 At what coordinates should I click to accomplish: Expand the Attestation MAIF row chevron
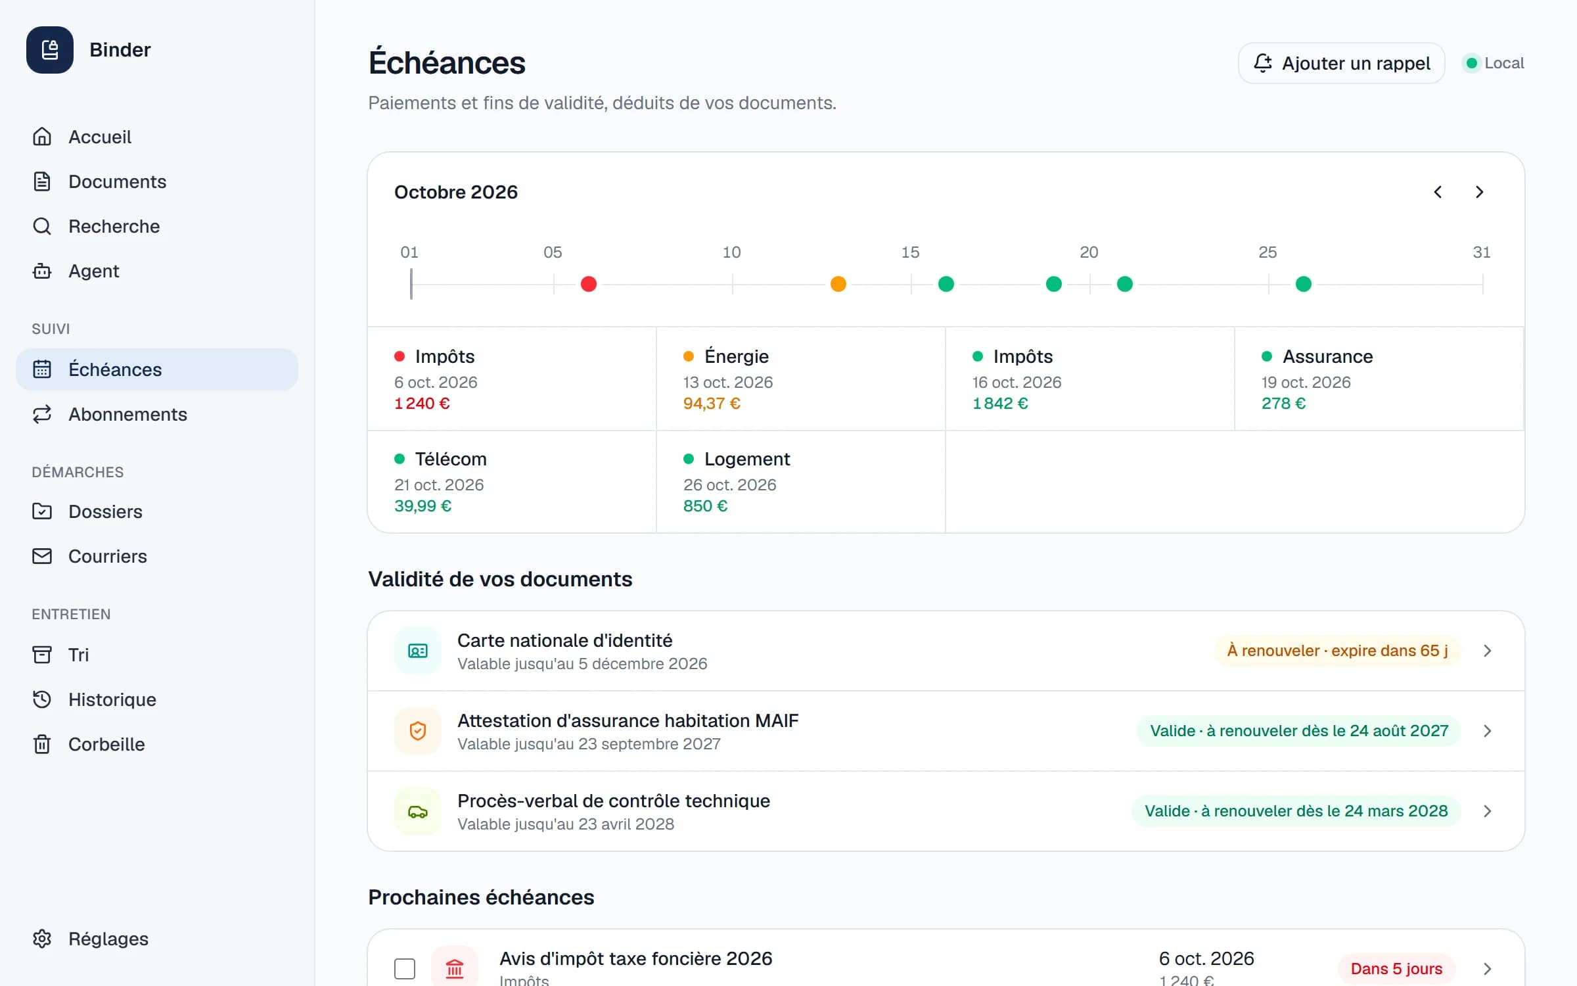(x=1488, y=731)
